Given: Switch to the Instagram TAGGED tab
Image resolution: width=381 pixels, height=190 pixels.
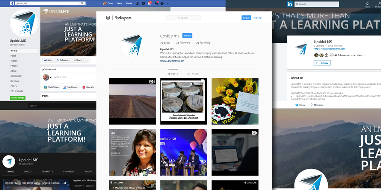Looking at the screenshot, I should (x=193, y=74).
